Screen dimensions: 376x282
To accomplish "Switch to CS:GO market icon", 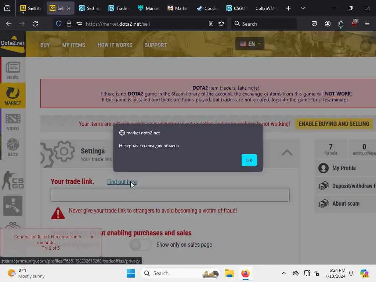I will (13, 180).
